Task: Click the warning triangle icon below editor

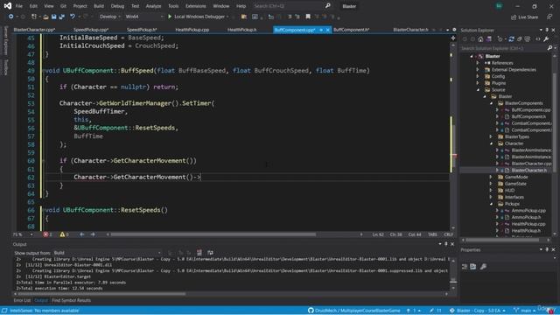Action: click(62, 234)
